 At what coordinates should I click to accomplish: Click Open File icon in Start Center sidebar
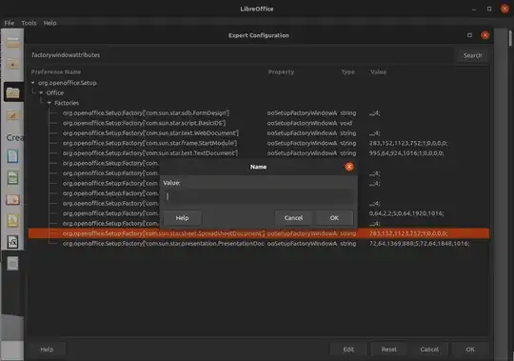(x=12, y=42)
